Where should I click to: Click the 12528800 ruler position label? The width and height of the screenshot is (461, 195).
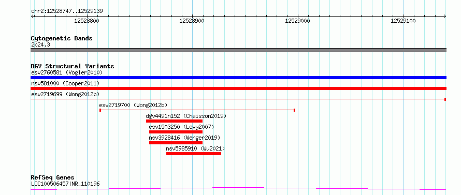click(87, 21)
